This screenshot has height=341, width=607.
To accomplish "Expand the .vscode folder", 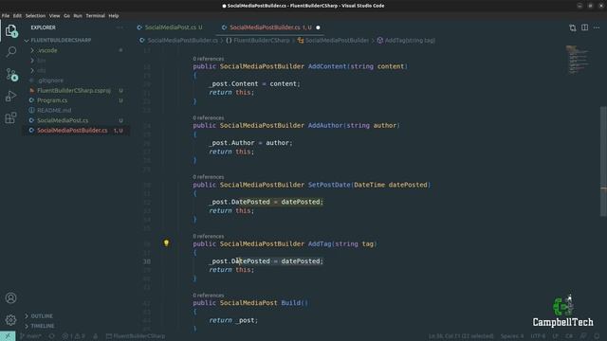I will pos(47,50).
